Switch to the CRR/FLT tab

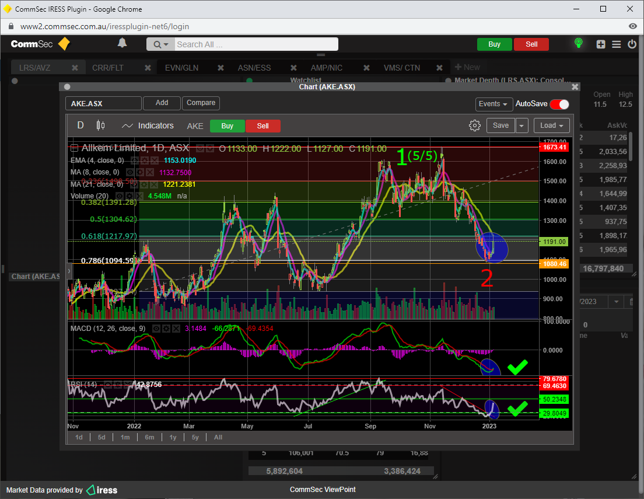(x=107, y=68)
